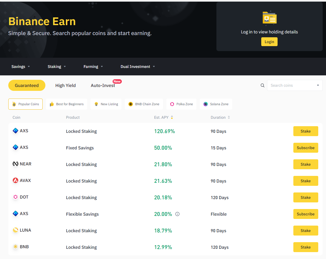This screenshot has height=259, width=326.
Task: Sort table by Duration arrows
Action: coord(229,117)
